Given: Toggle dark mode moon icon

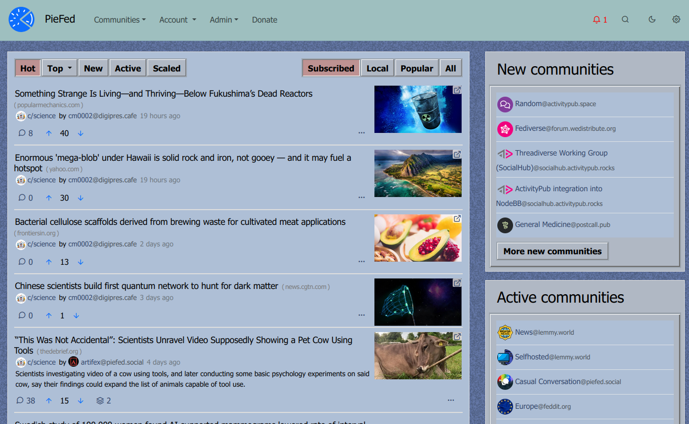Looking at the screenshot, I should point(652,19).
